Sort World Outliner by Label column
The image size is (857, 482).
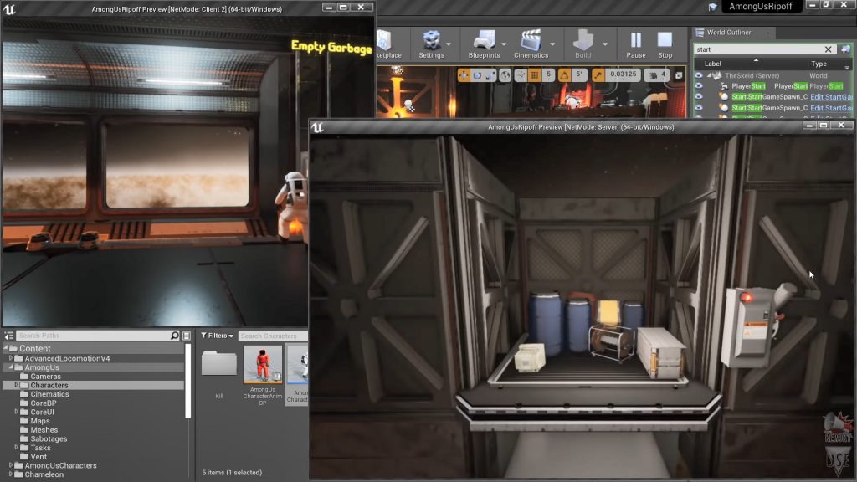[x=713, y=64]
